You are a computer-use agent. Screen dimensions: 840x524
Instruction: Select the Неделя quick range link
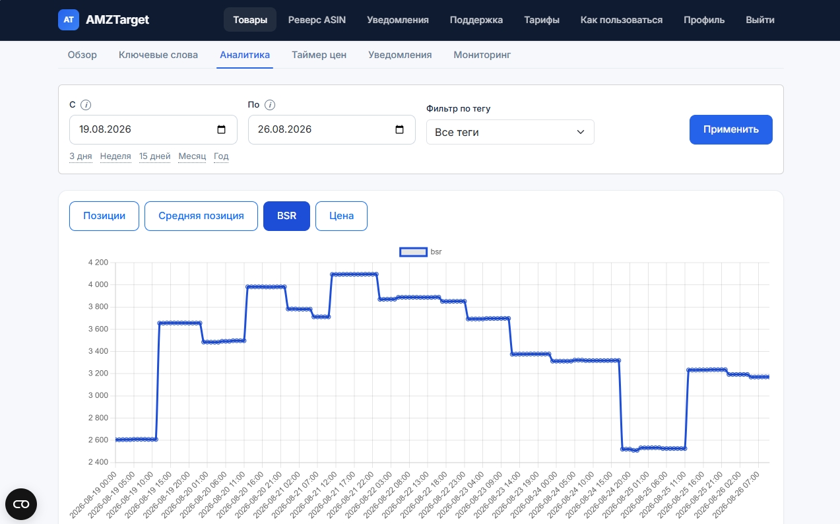[x=115, y=156]
